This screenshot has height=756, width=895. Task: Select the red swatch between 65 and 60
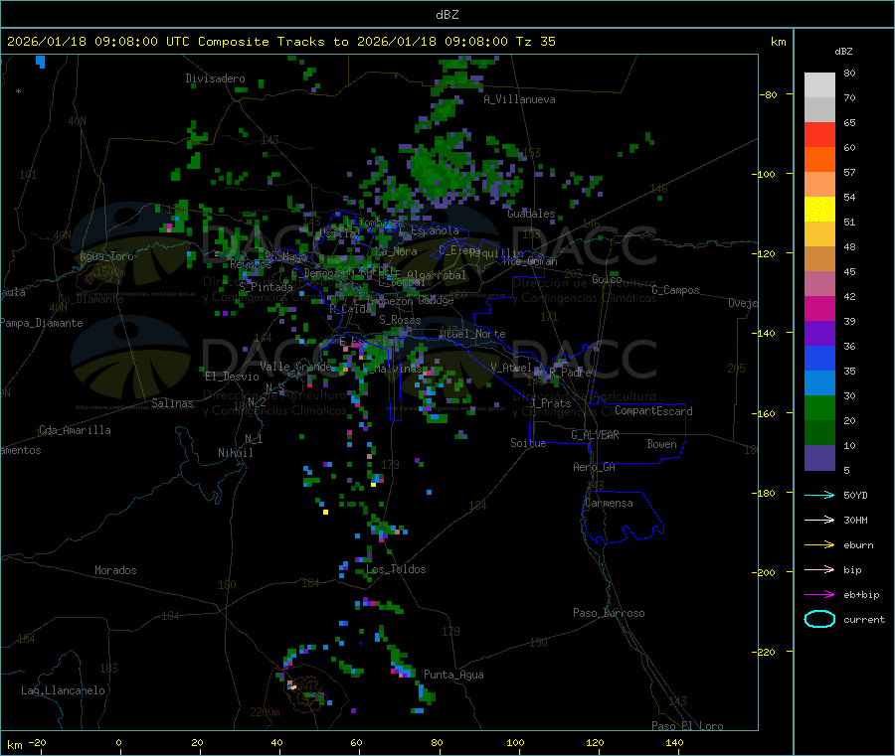click(x=819, y=134)
